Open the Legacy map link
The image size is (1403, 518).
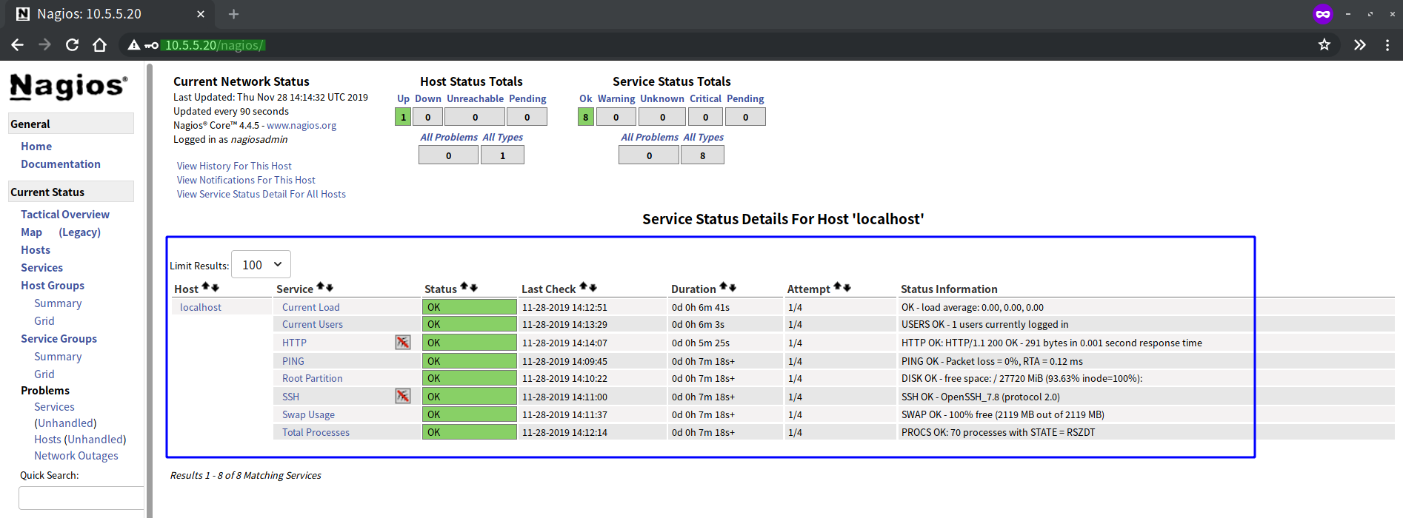tap(80, 232)
